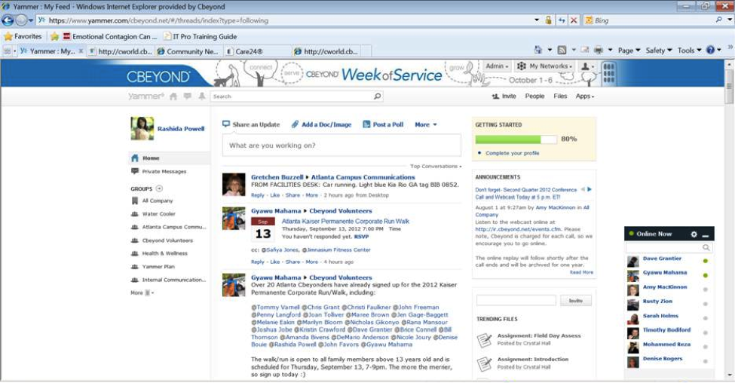Open Top Conversations sort dropdown
The height and width of the screenshot is (383, 735).
[x=436, y=167]
